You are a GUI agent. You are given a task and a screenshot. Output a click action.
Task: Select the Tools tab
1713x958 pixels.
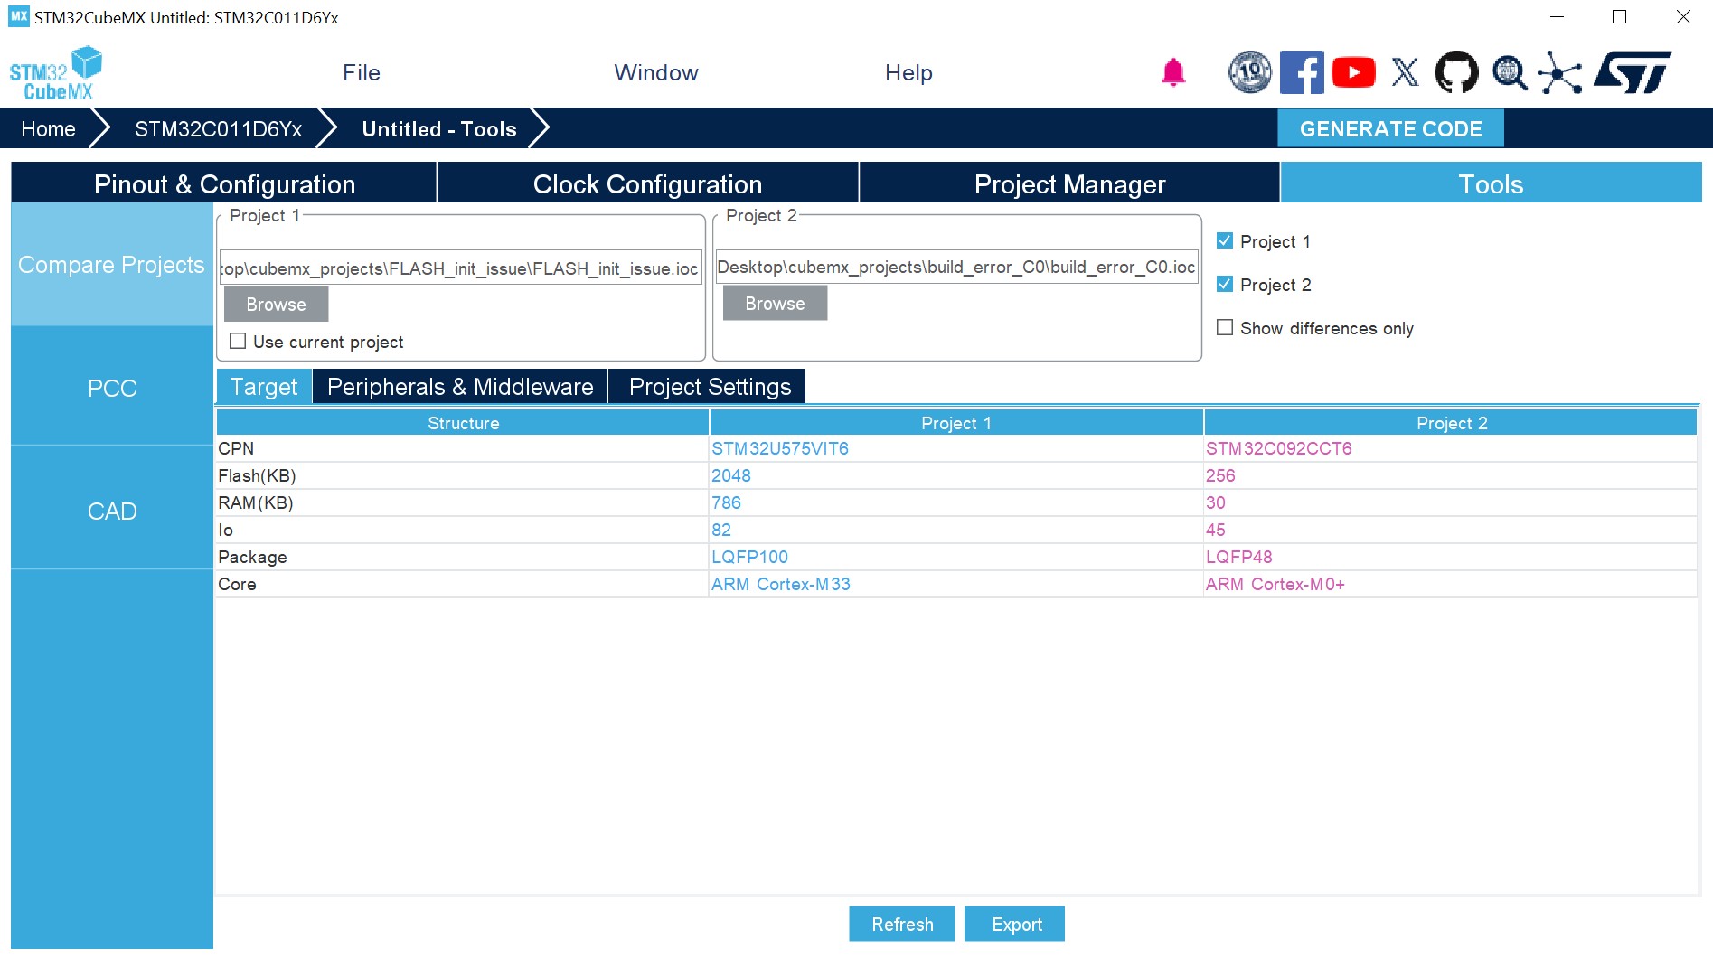click(x=1491, y=183)
